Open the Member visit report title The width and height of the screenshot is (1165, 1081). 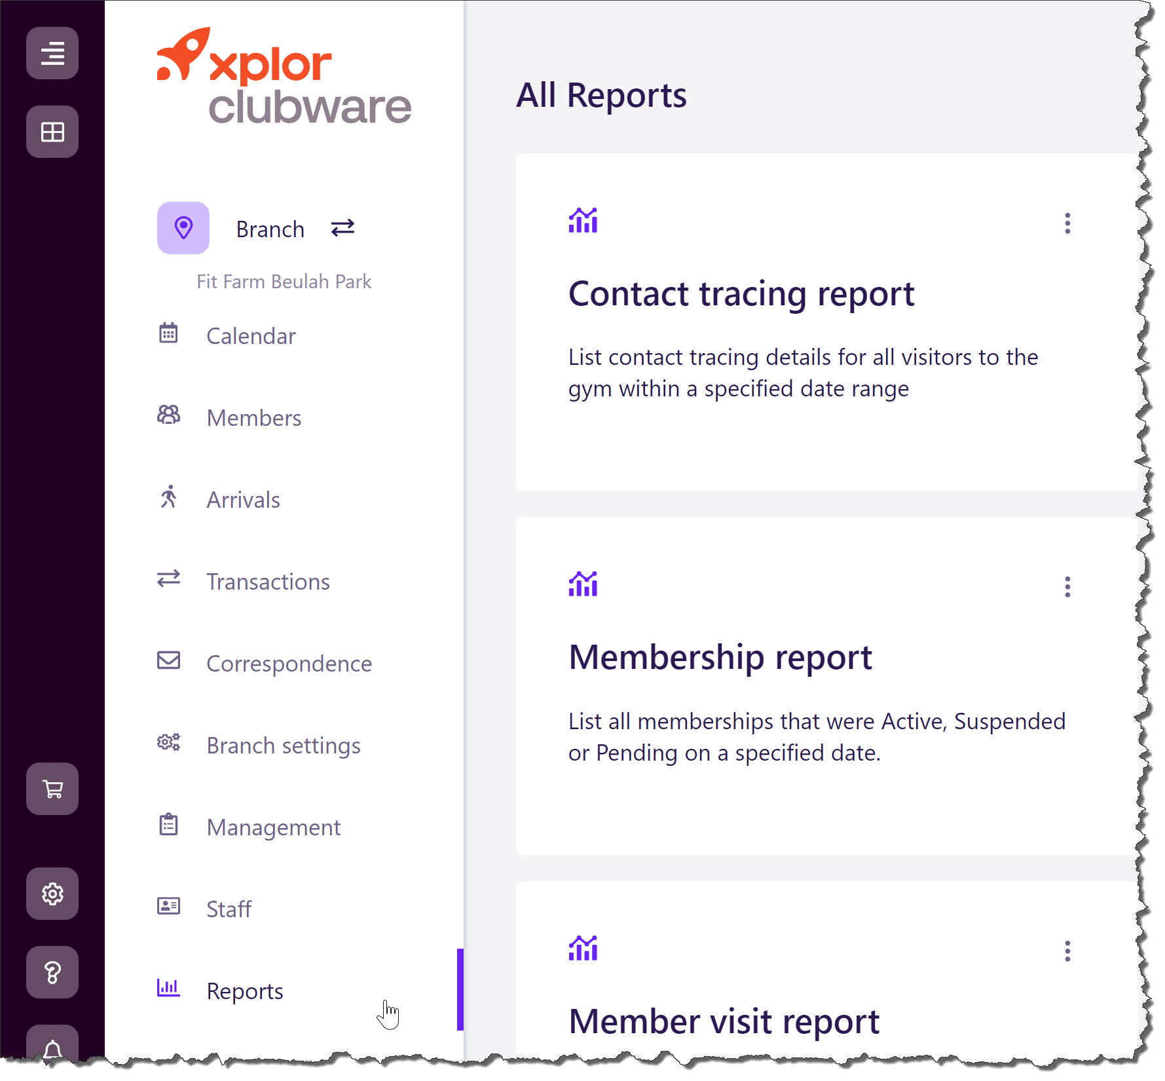click(724, 1021)
